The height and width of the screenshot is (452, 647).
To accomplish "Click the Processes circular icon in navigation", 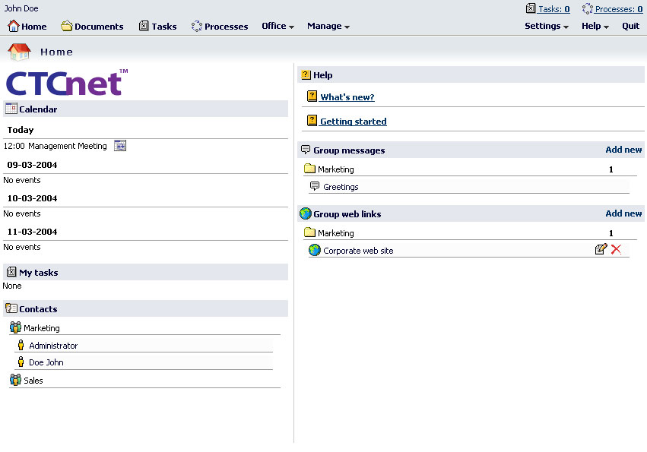I will [196, 26].
